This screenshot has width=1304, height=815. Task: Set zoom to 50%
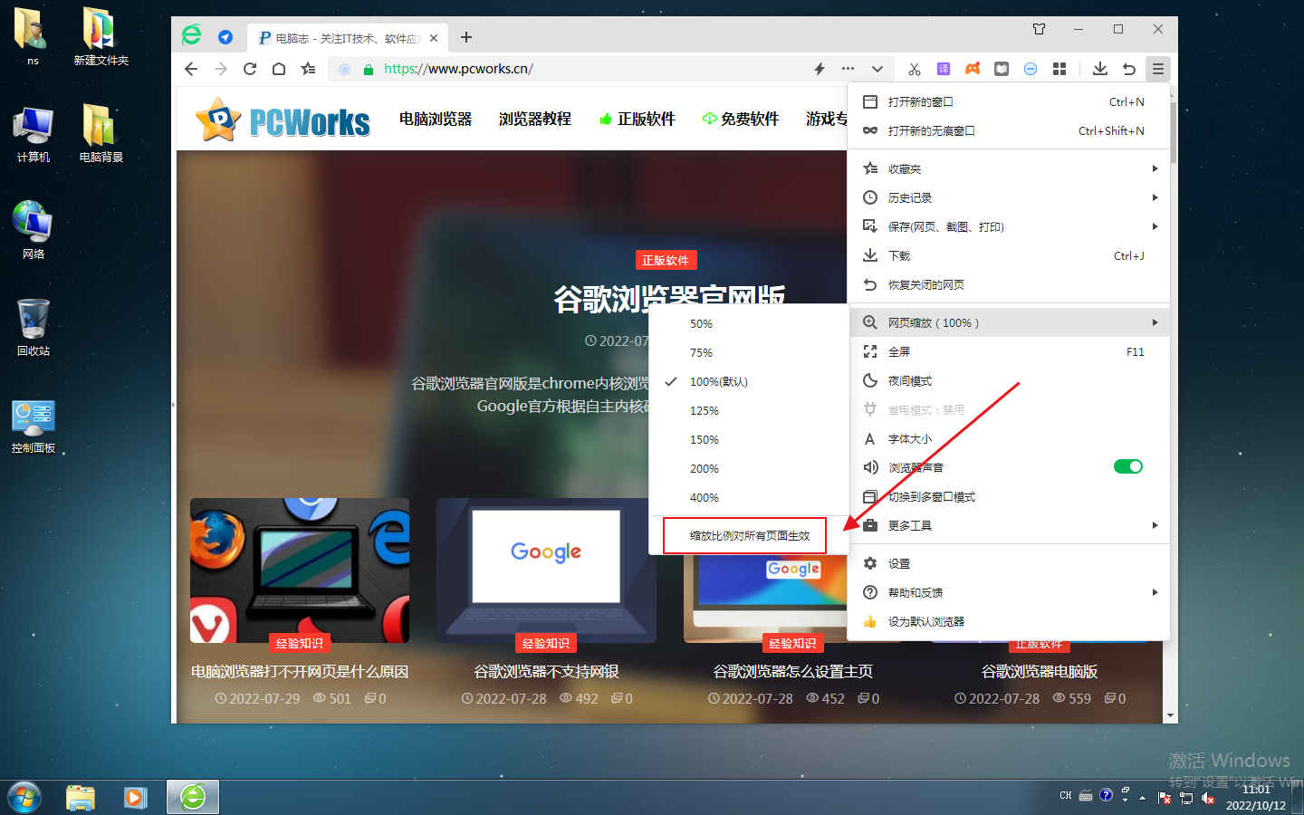(x=748, y=323)
